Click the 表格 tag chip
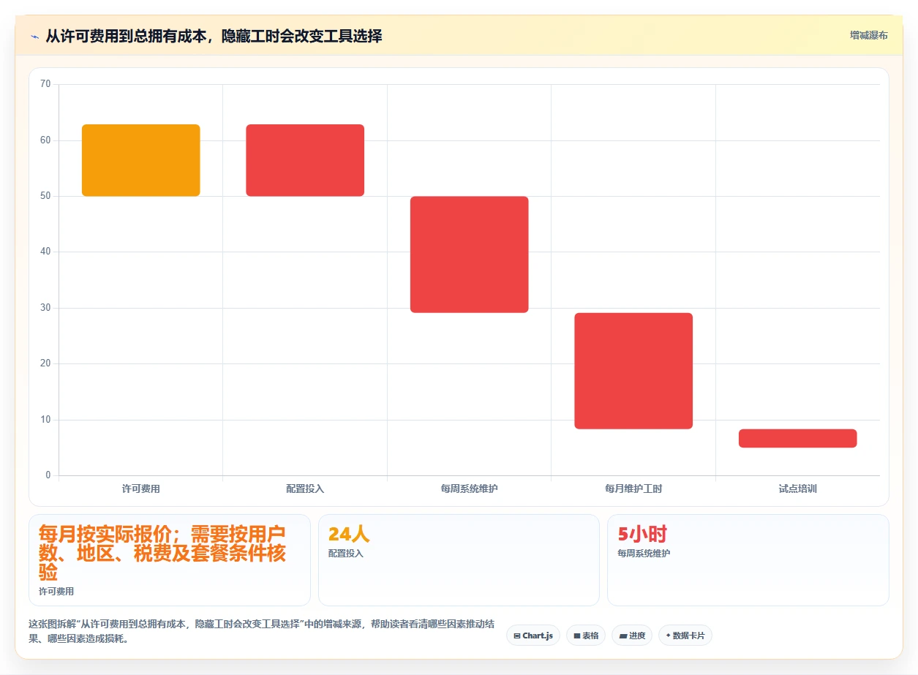This screenshot has width=918, height=675. (x=586, y=636)
